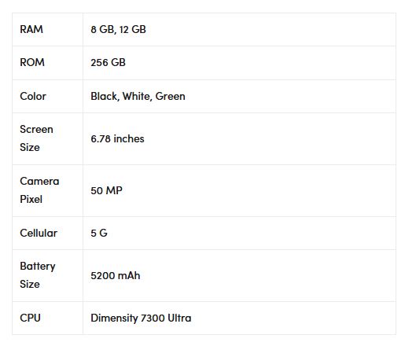Click the Cellular row label

click(39, 233)
